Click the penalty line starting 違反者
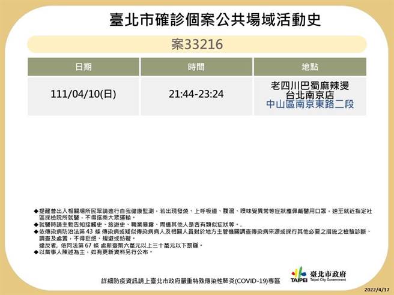 pyautogui.click(x=121, y=245)
